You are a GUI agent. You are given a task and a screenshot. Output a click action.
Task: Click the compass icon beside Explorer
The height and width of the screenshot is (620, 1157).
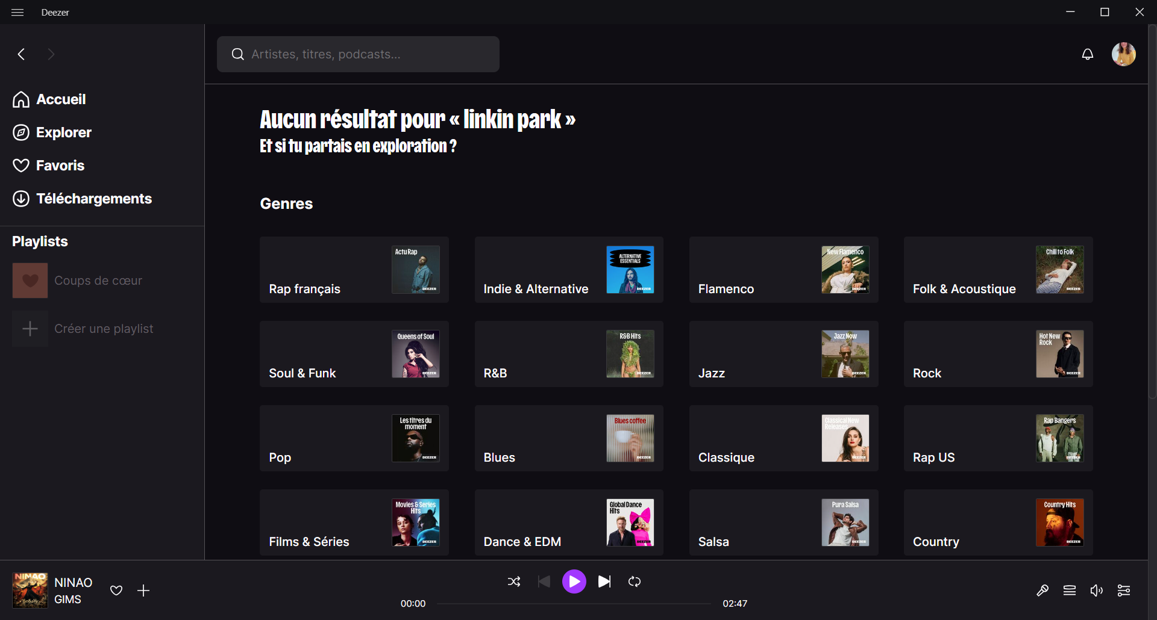[x=21, y=132]
